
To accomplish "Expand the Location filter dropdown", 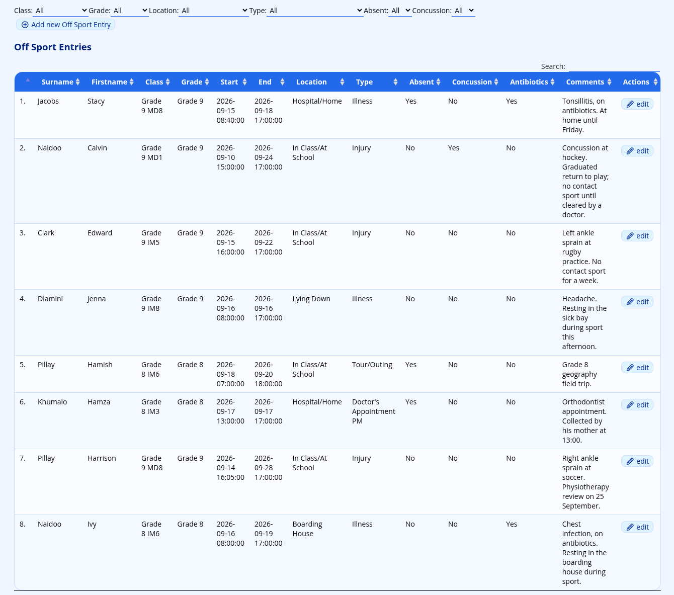I will pos(214,11).
